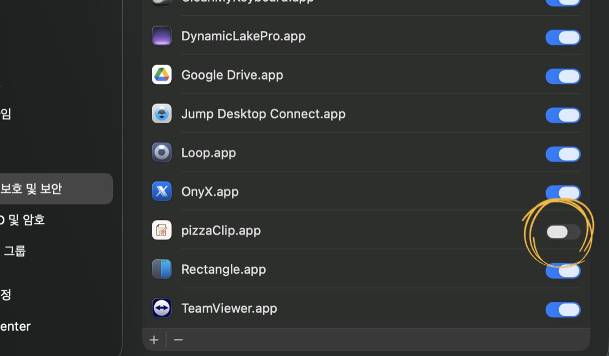Screen dimensions: 609x356
Task: Turn off the Rectangle.app switch
Action: (x=563, y=271)
